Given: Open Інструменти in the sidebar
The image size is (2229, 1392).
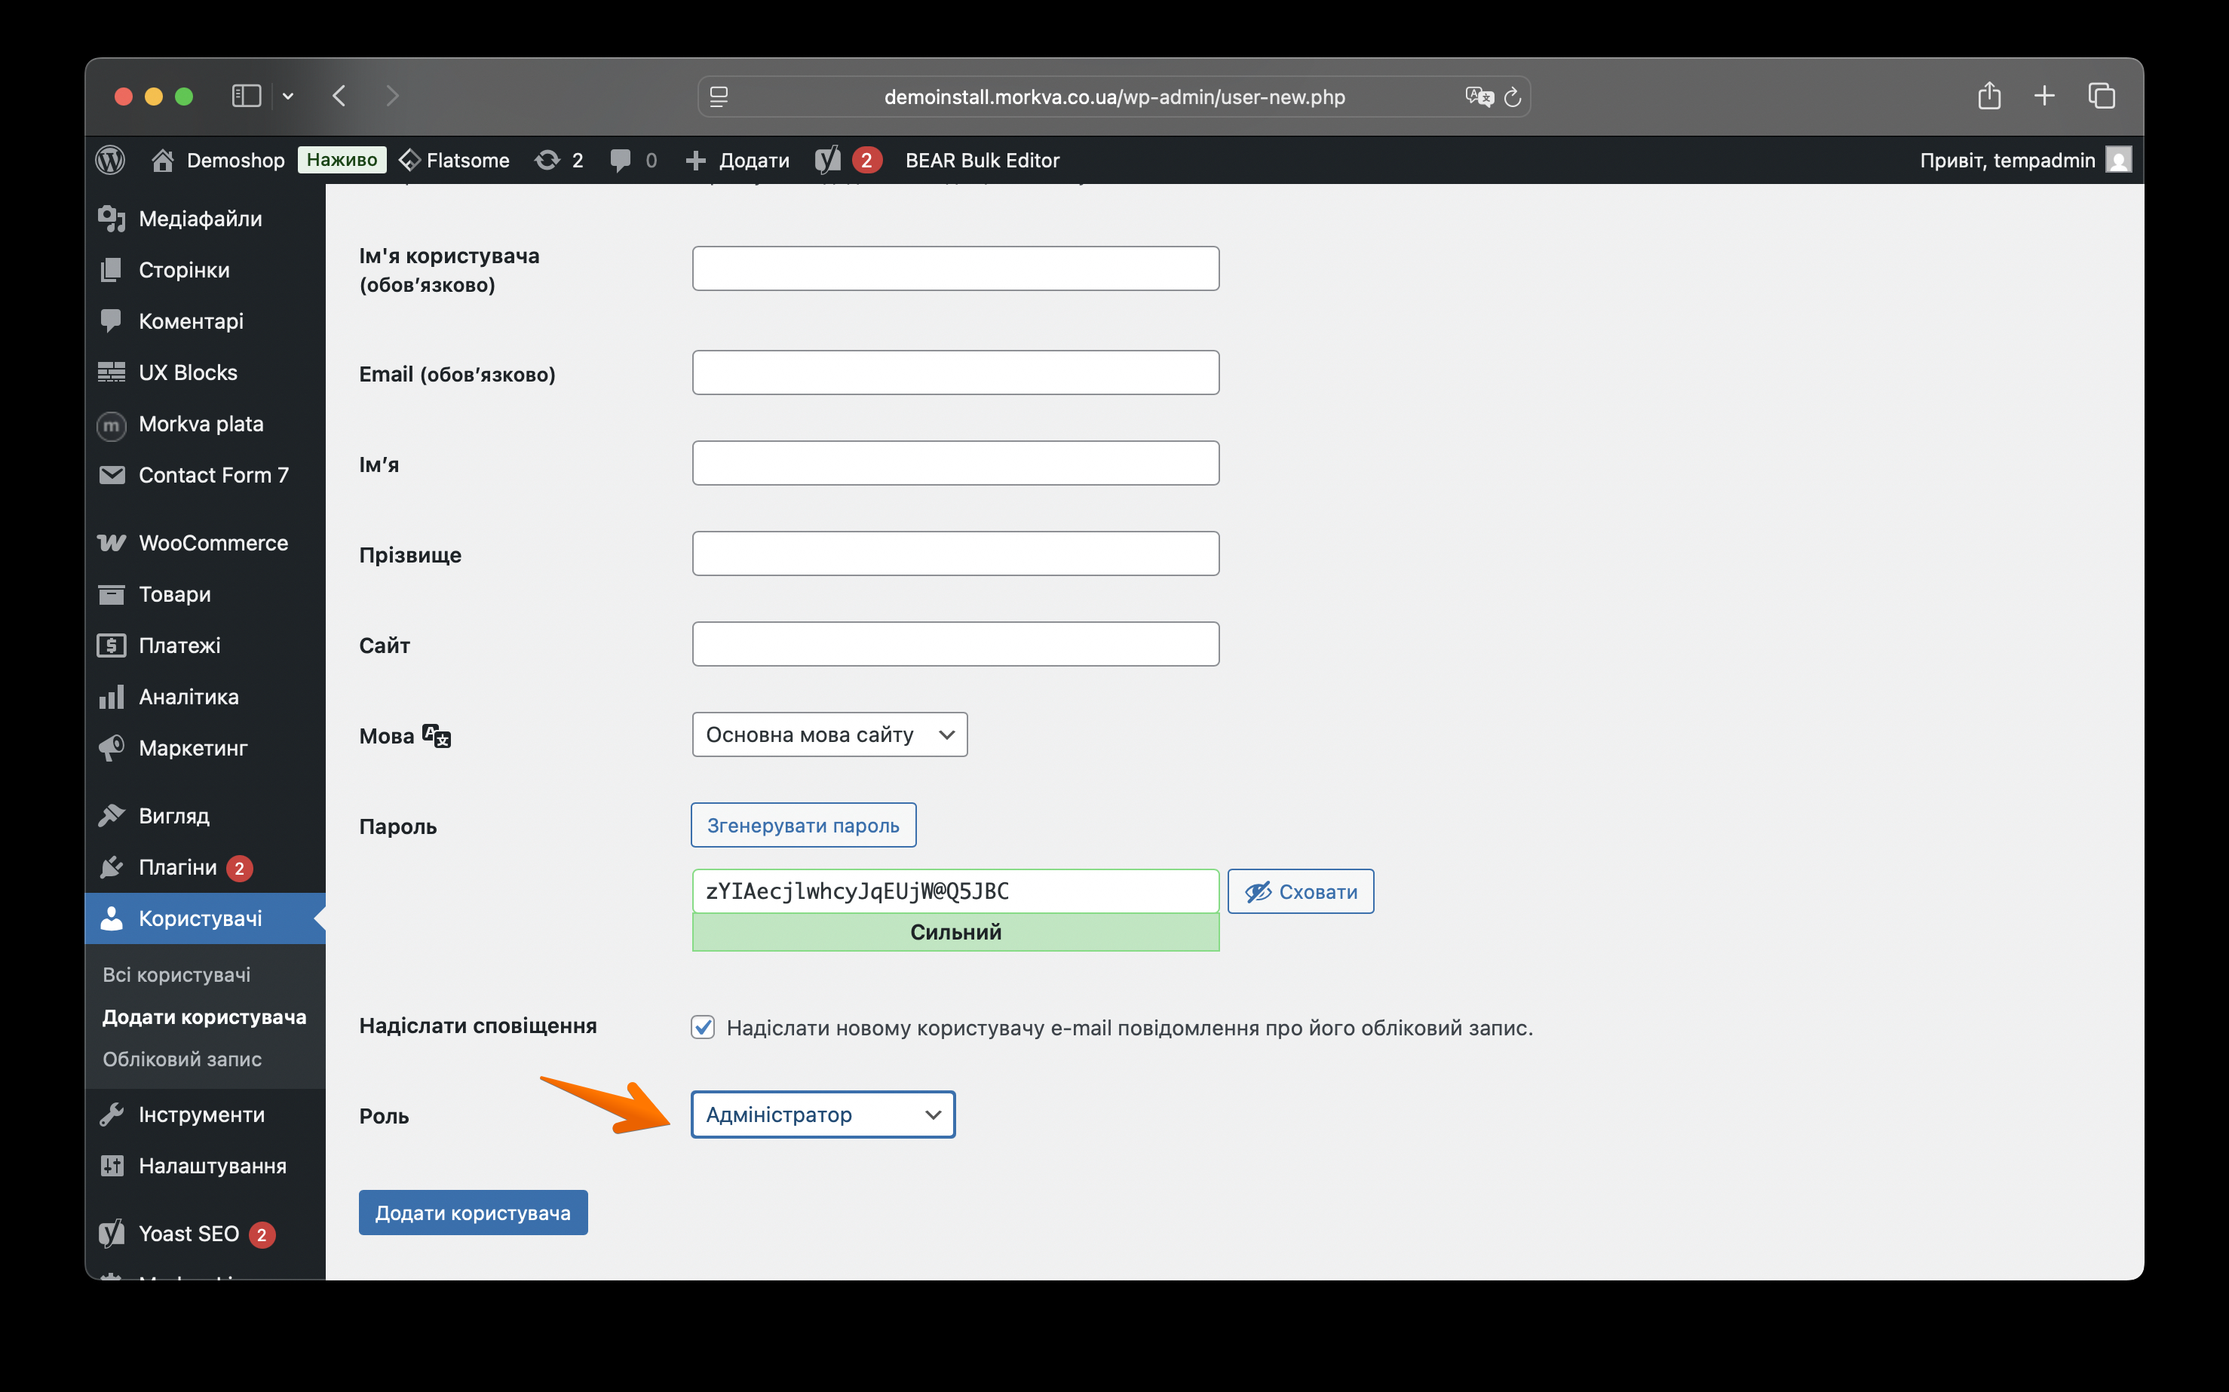Looking at the screenshot, I should [x=205, y=1115].
